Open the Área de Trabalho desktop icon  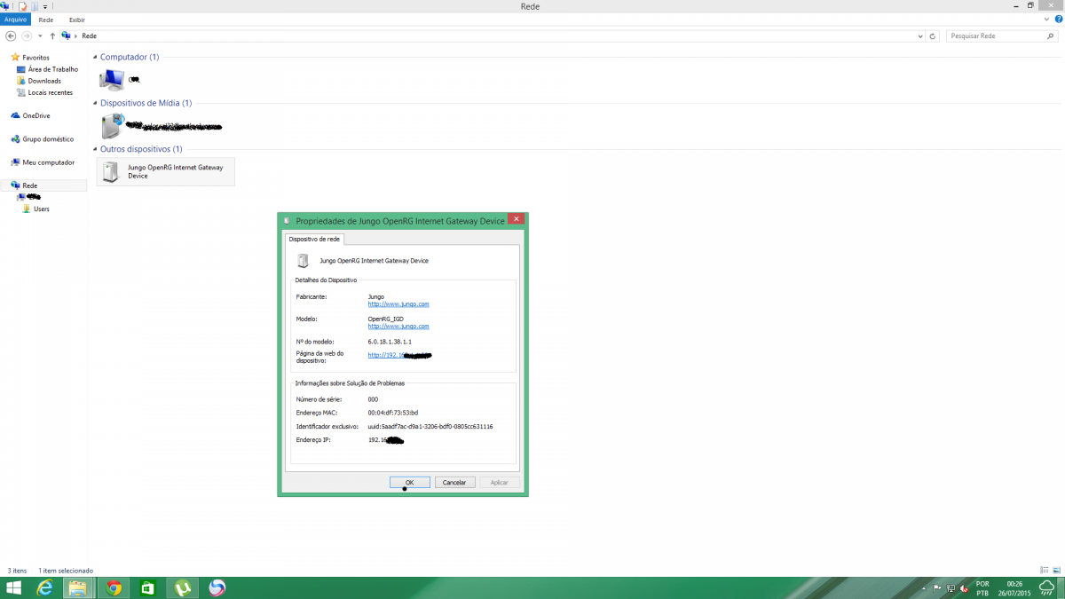click(x=21, y=69)
